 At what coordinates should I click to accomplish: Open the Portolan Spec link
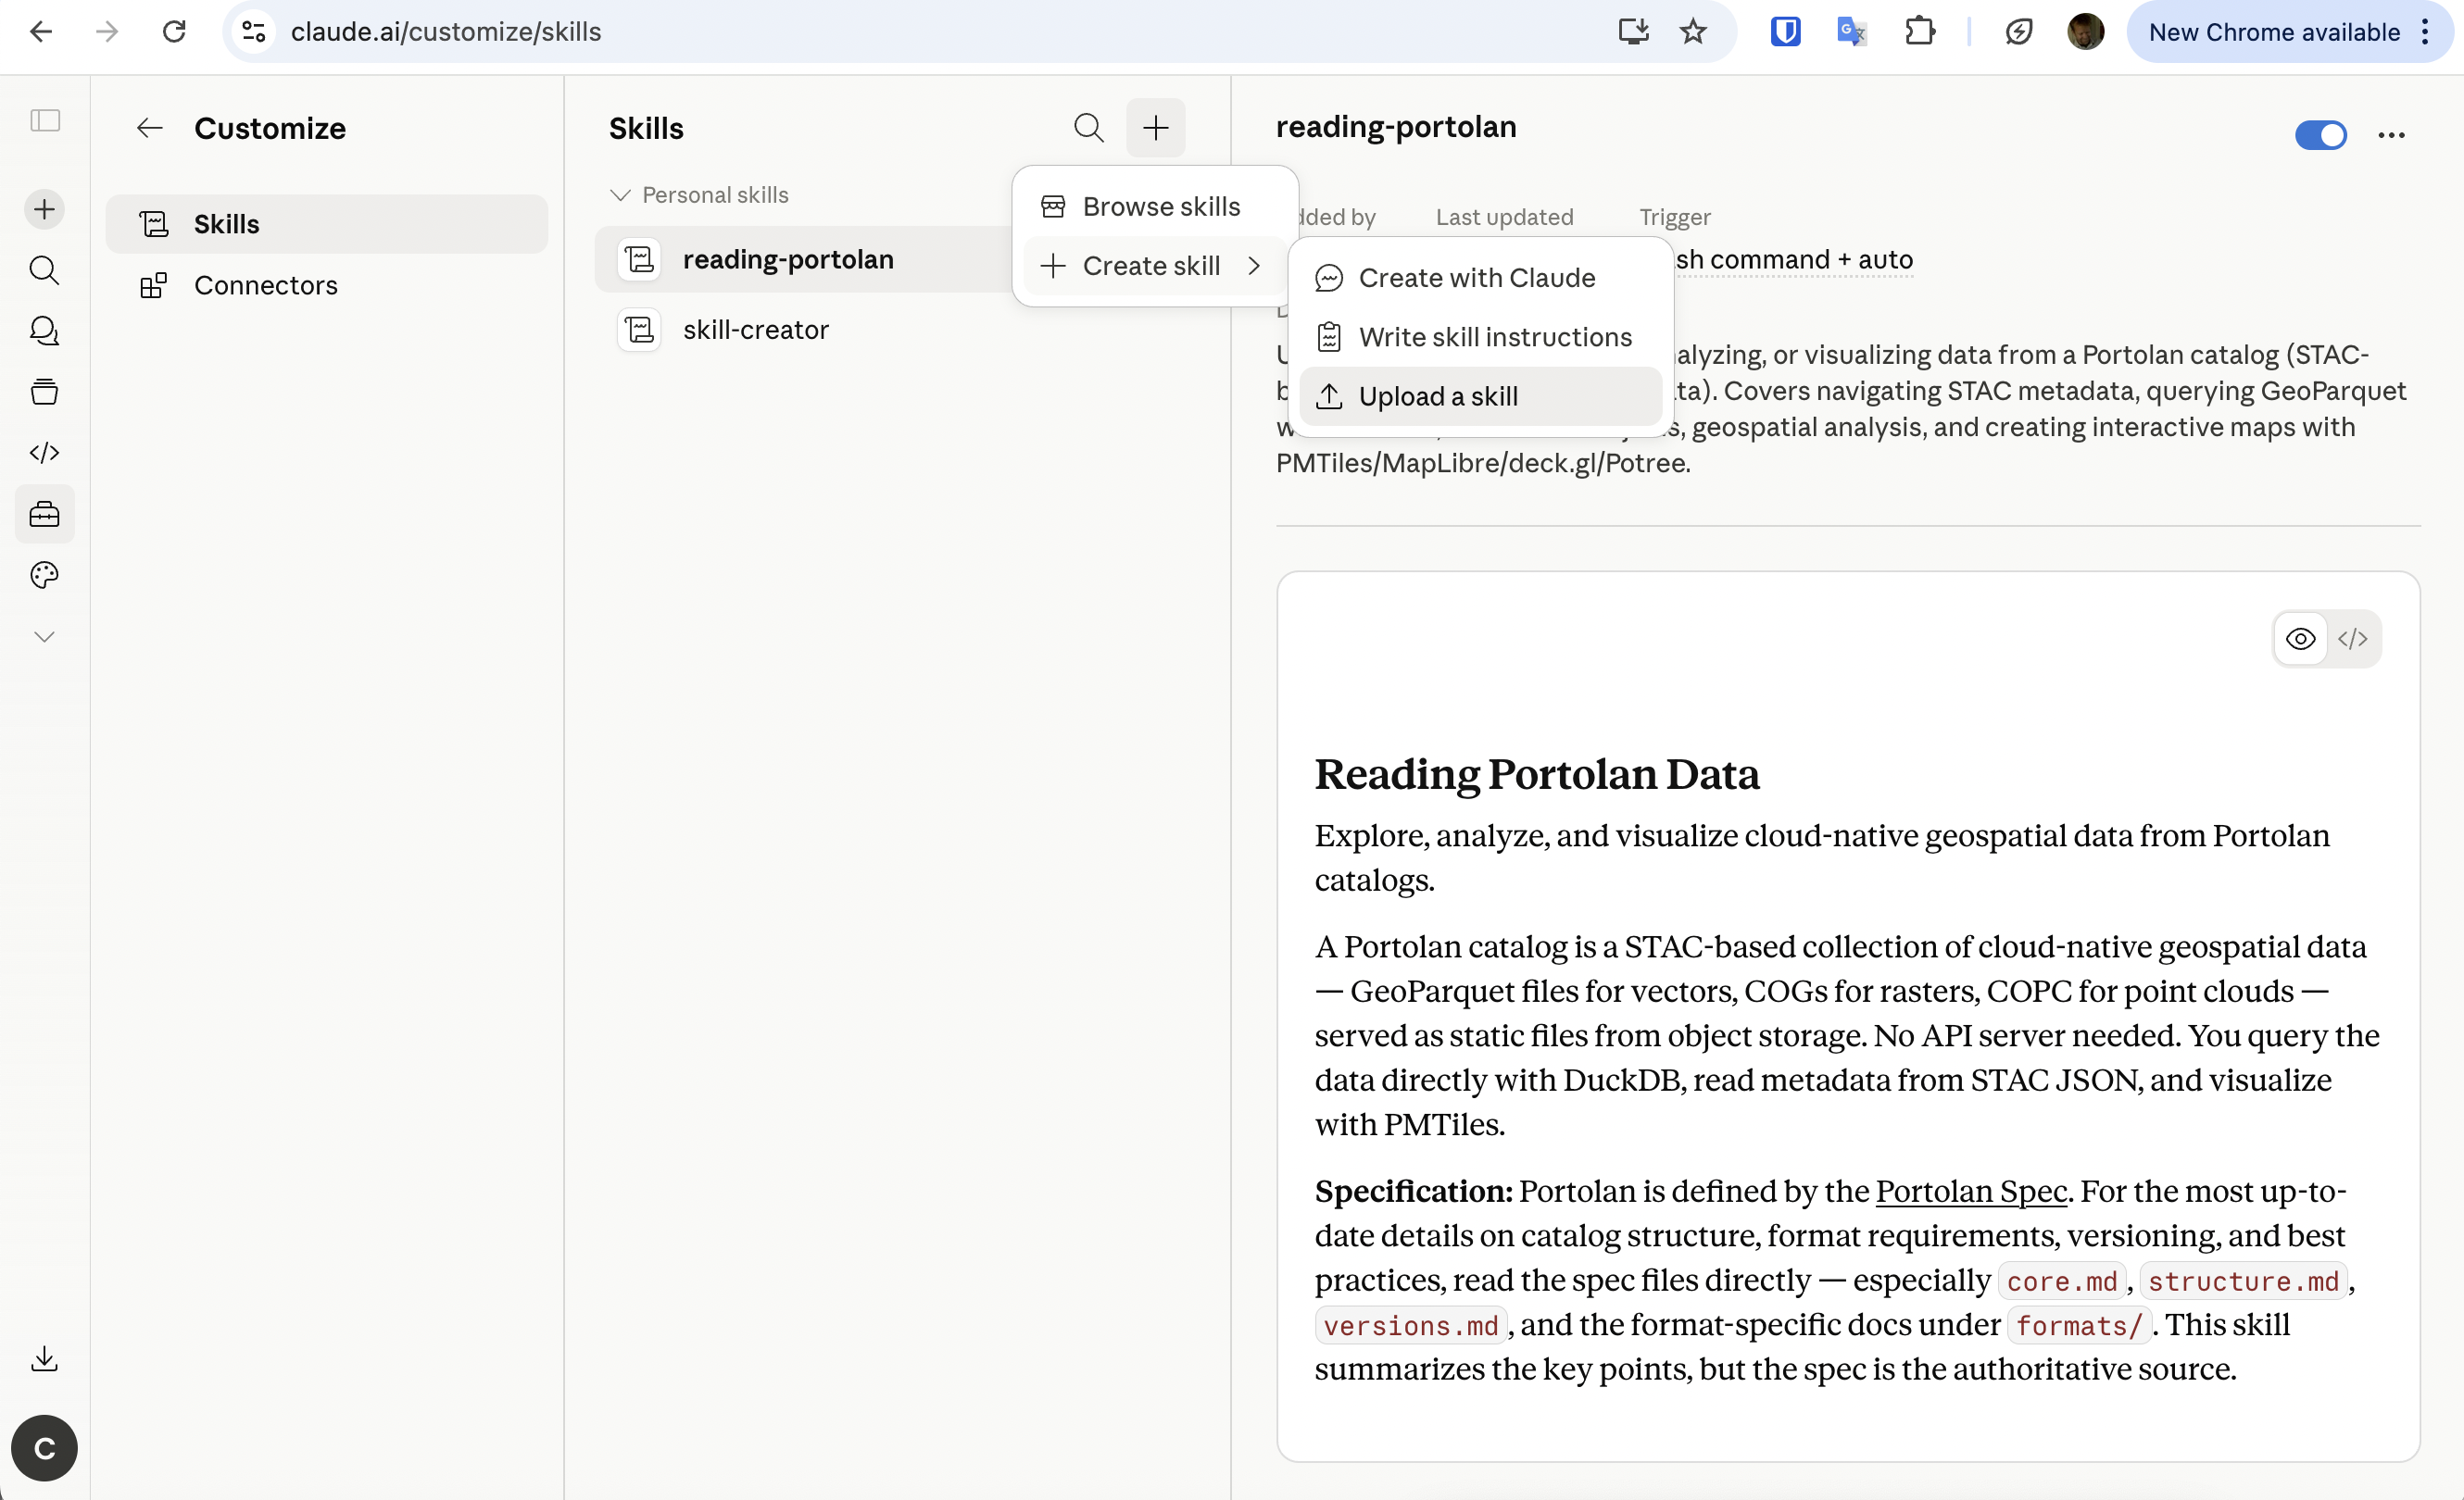[1970, 1192]
